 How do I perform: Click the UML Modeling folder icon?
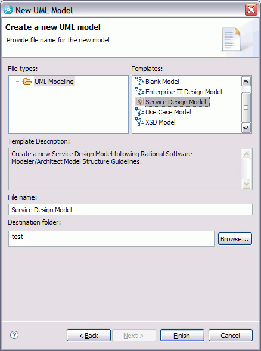pos(27,82)
